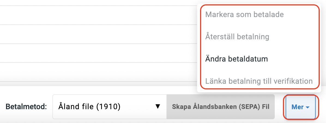The width and height of the screenshot is (326, 123).
Task: Open the Betalmetod payment method dropdown
Action: point(109,107)
